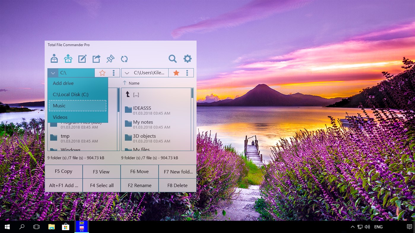Select Add drive from the menu

point(63,83)
